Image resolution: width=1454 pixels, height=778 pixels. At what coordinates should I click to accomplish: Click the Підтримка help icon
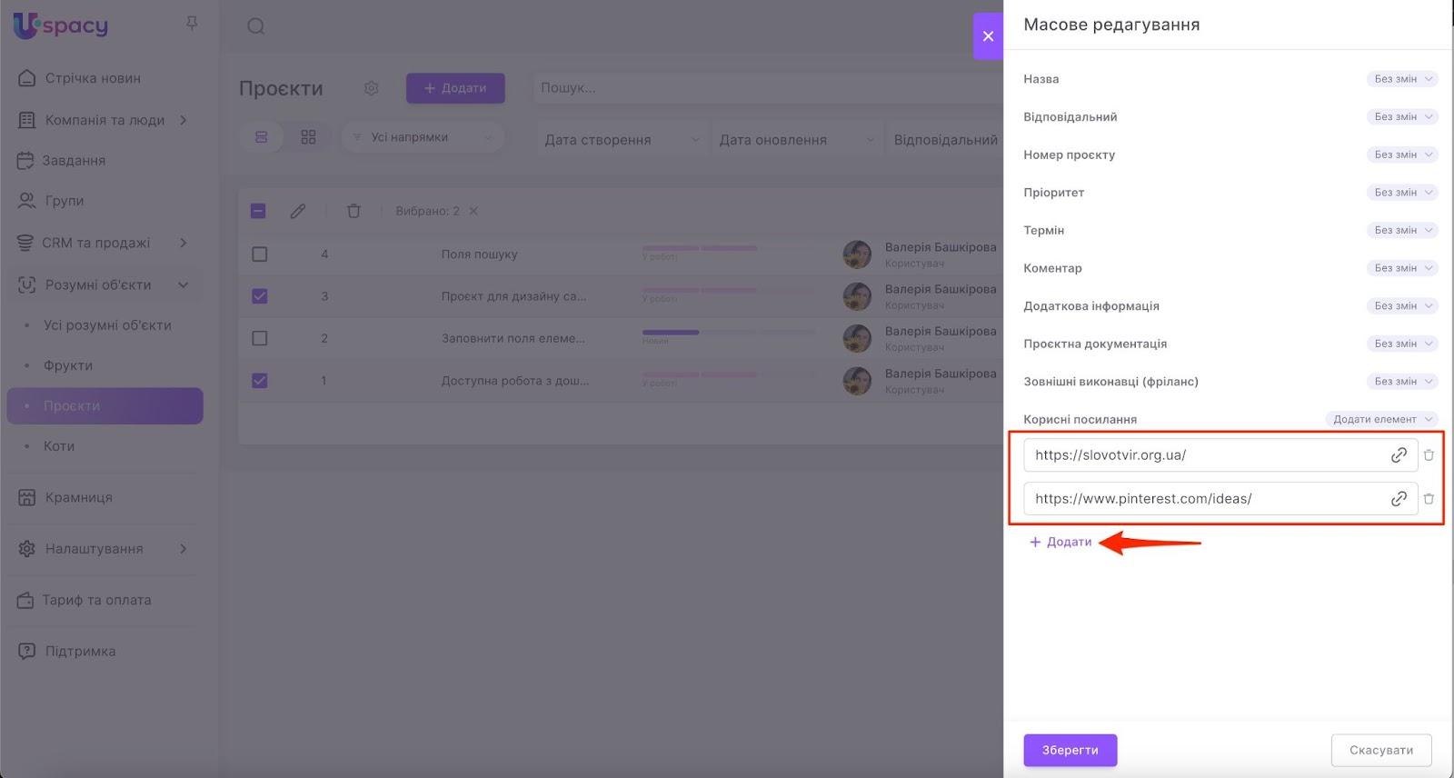(x=27, y=651)
